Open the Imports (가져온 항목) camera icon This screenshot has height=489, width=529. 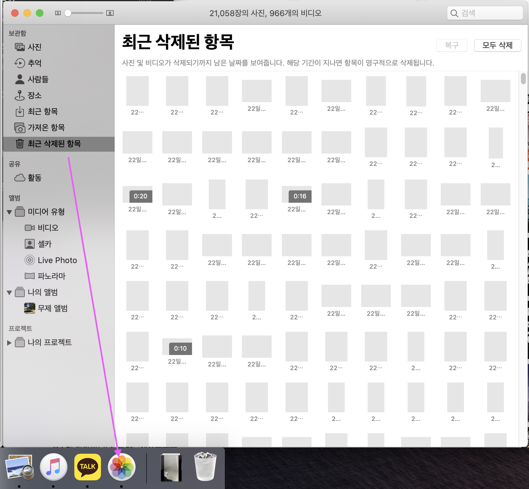(20, 128)
